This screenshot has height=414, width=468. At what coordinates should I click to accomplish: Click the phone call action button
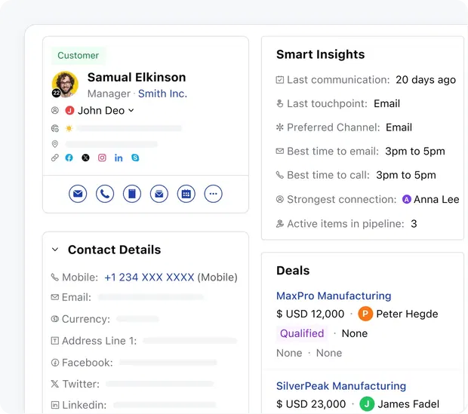pos(105,194)
